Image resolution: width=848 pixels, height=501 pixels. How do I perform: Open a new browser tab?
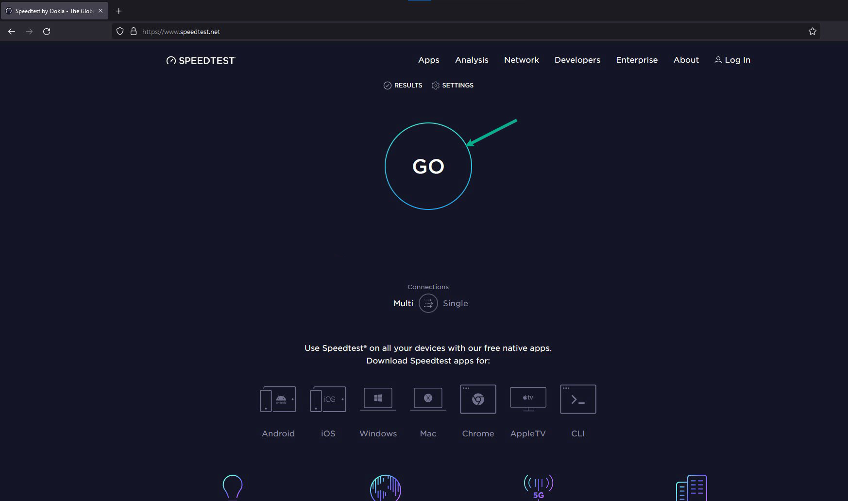click(119, 11)
